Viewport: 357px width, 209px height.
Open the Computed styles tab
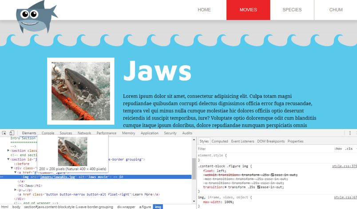219,141
